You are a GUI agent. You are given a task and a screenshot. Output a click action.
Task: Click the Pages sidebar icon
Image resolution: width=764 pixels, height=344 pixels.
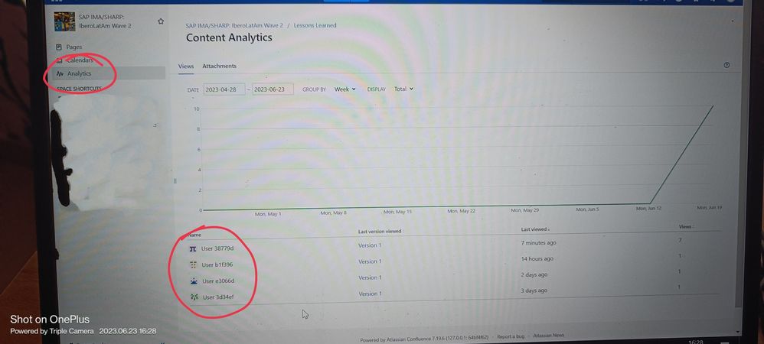click(x=59, y=47)
